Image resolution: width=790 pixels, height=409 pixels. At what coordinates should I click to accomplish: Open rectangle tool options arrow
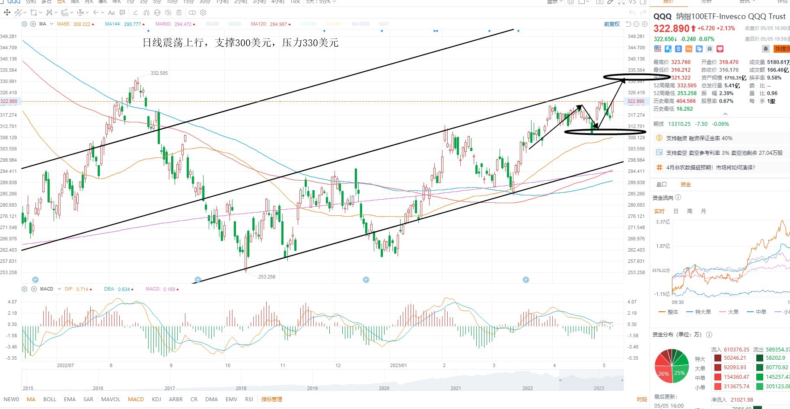coord(40,13)
